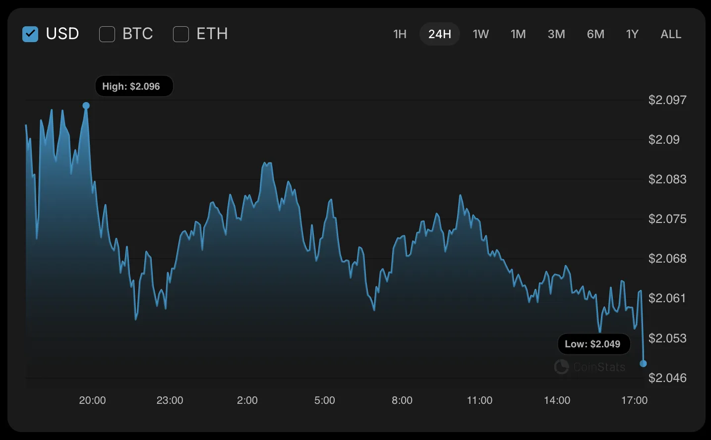Select the blue marker at the high point
Screen dimensions: 711x440
click(x=86, y=105)
